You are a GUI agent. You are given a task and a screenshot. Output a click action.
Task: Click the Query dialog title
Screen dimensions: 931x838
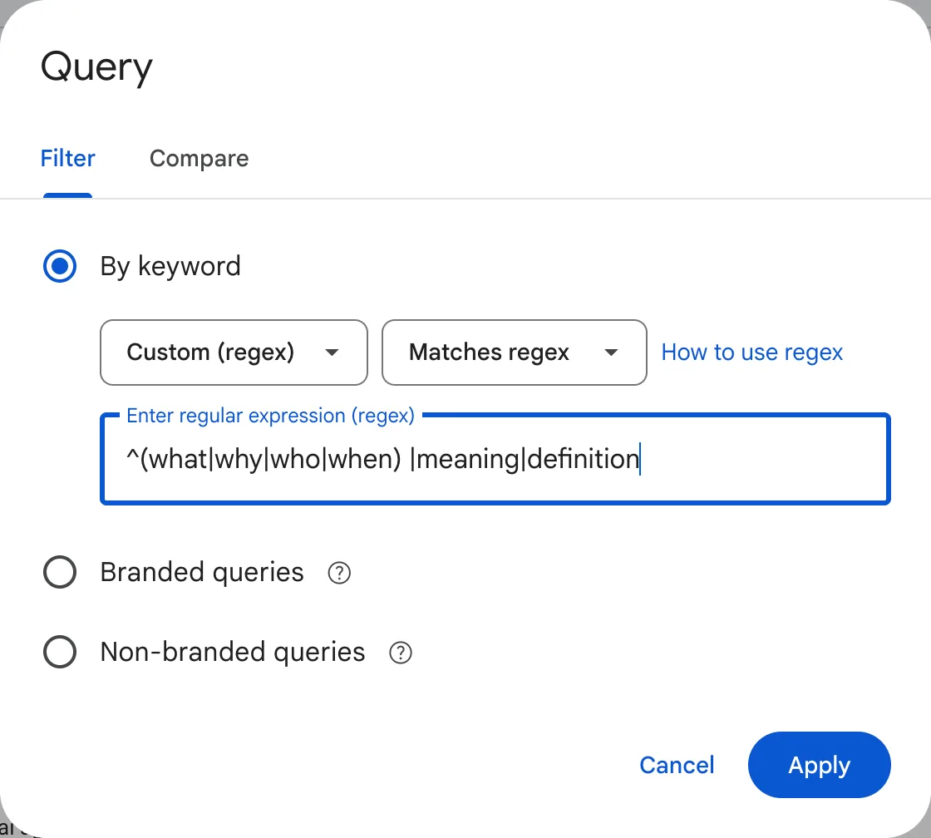96,67
